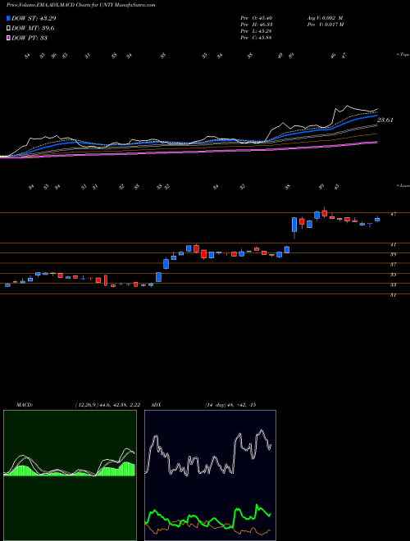Click the 47 price axis label
Screen dimensions: 410x541
point(393,214)
